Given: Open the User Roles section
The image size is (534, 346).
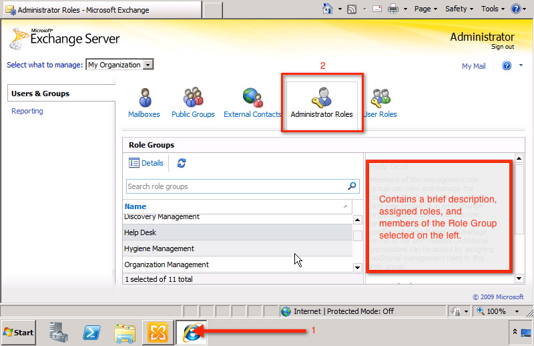Looking at the screenshot, I should [x=380, y=103].
